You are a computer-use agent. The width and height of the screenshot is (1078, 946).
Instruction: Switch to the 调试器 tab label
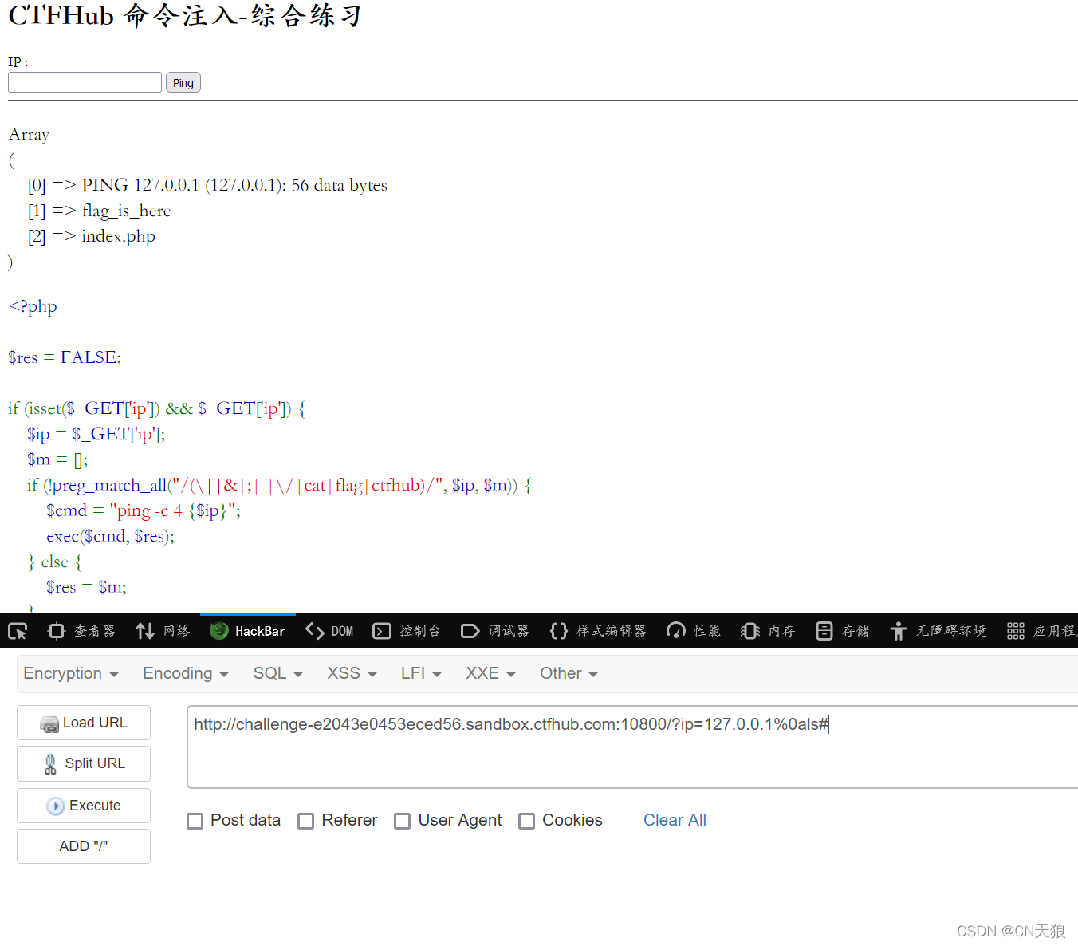509,631
